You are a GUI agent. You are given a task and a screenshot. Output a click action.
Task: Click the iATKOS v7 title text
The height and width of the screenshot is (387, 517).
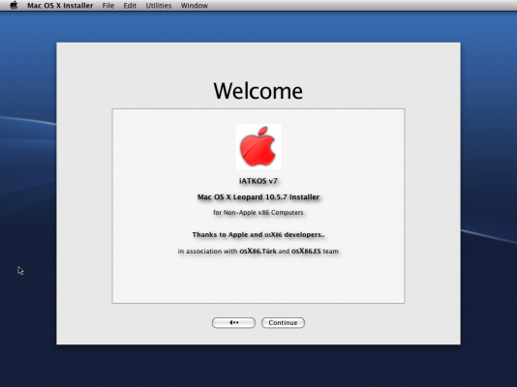pos(258,181)
